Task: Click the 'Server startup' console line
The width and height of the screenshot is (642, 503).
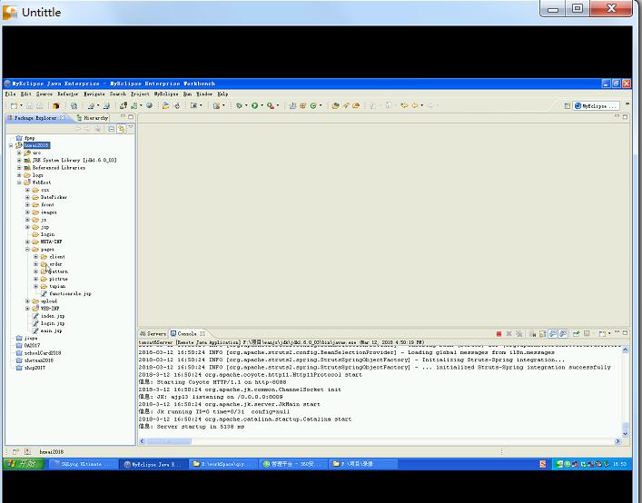Action: (x=192, y=427)
